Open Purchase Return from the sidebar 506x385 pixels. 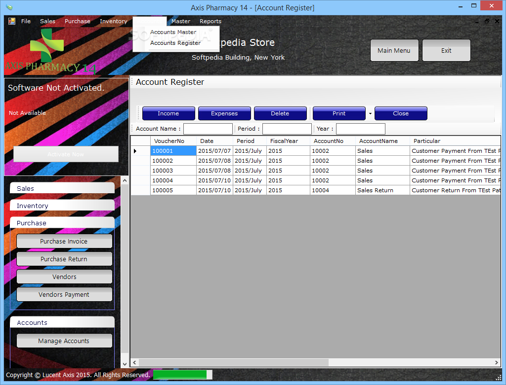(64, 259)
